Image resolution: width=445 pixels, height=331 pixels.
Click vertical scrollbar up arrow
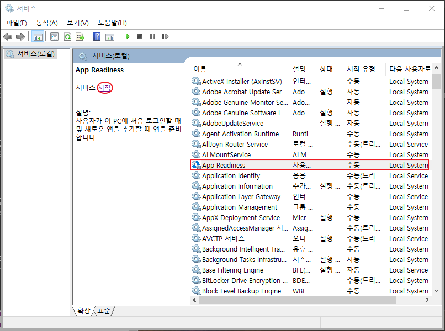pyautogui.click(x=437, y=68)
